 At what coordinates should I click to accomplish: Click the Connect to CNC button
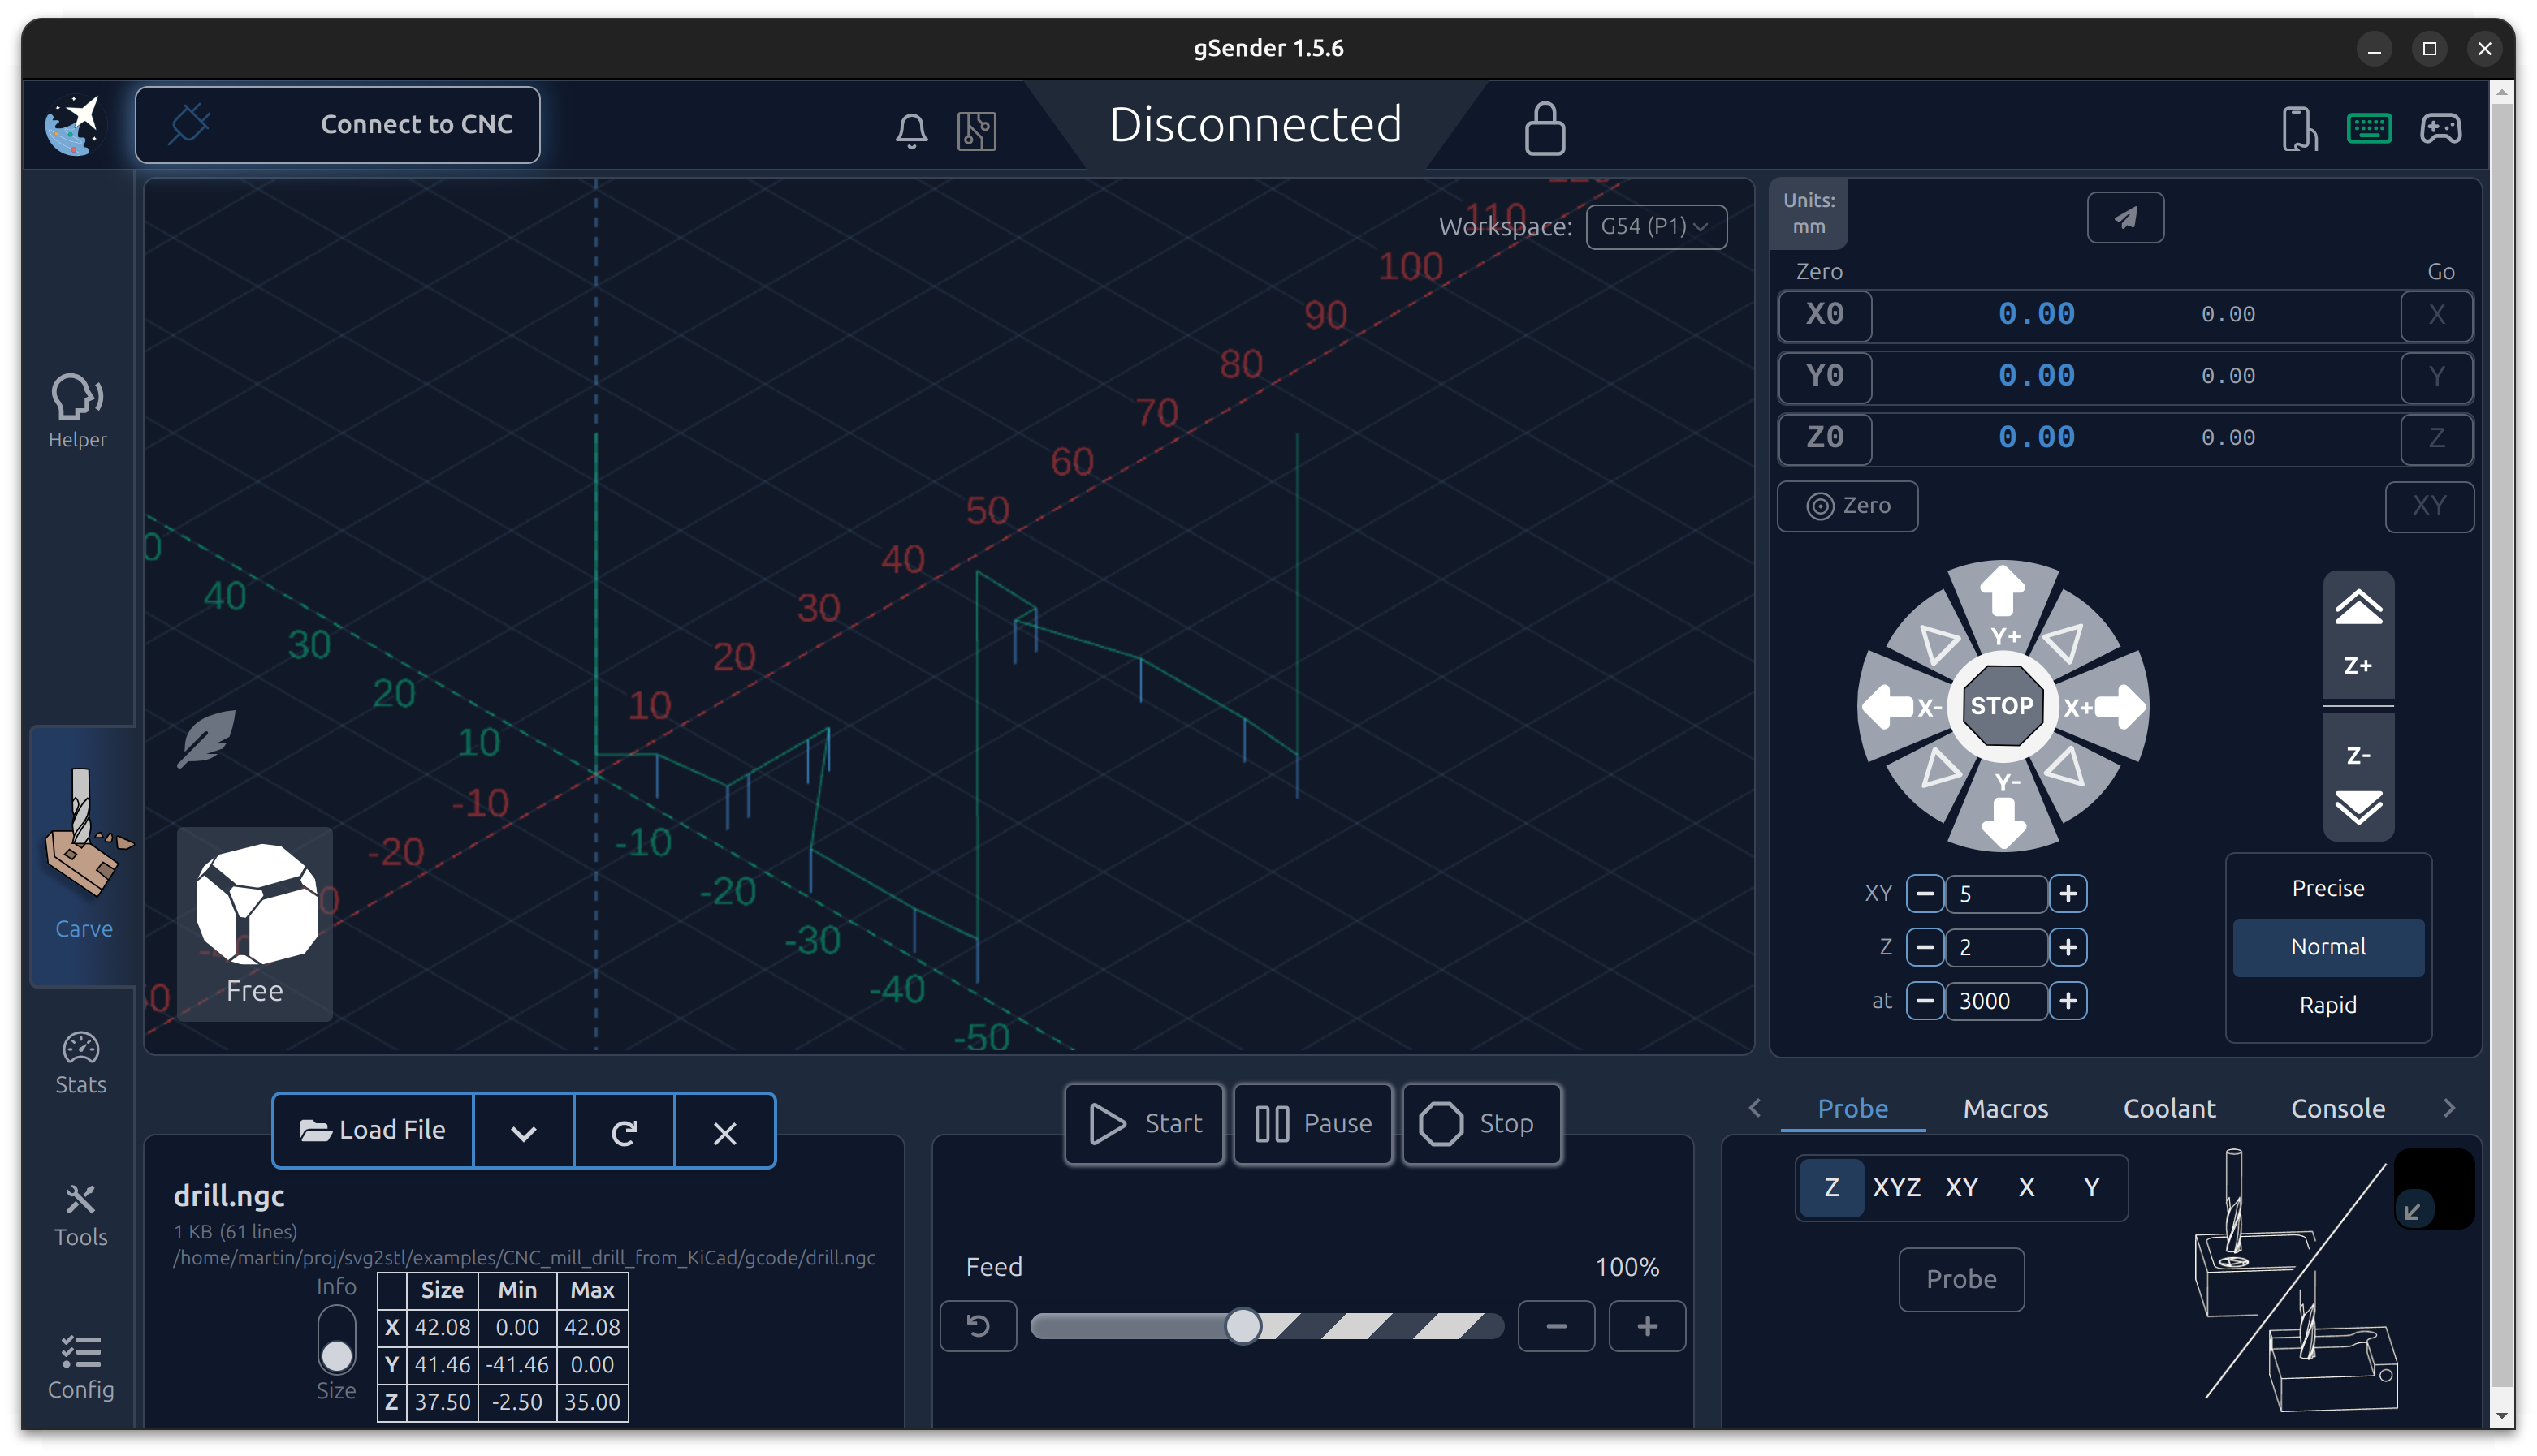[338, 125]
